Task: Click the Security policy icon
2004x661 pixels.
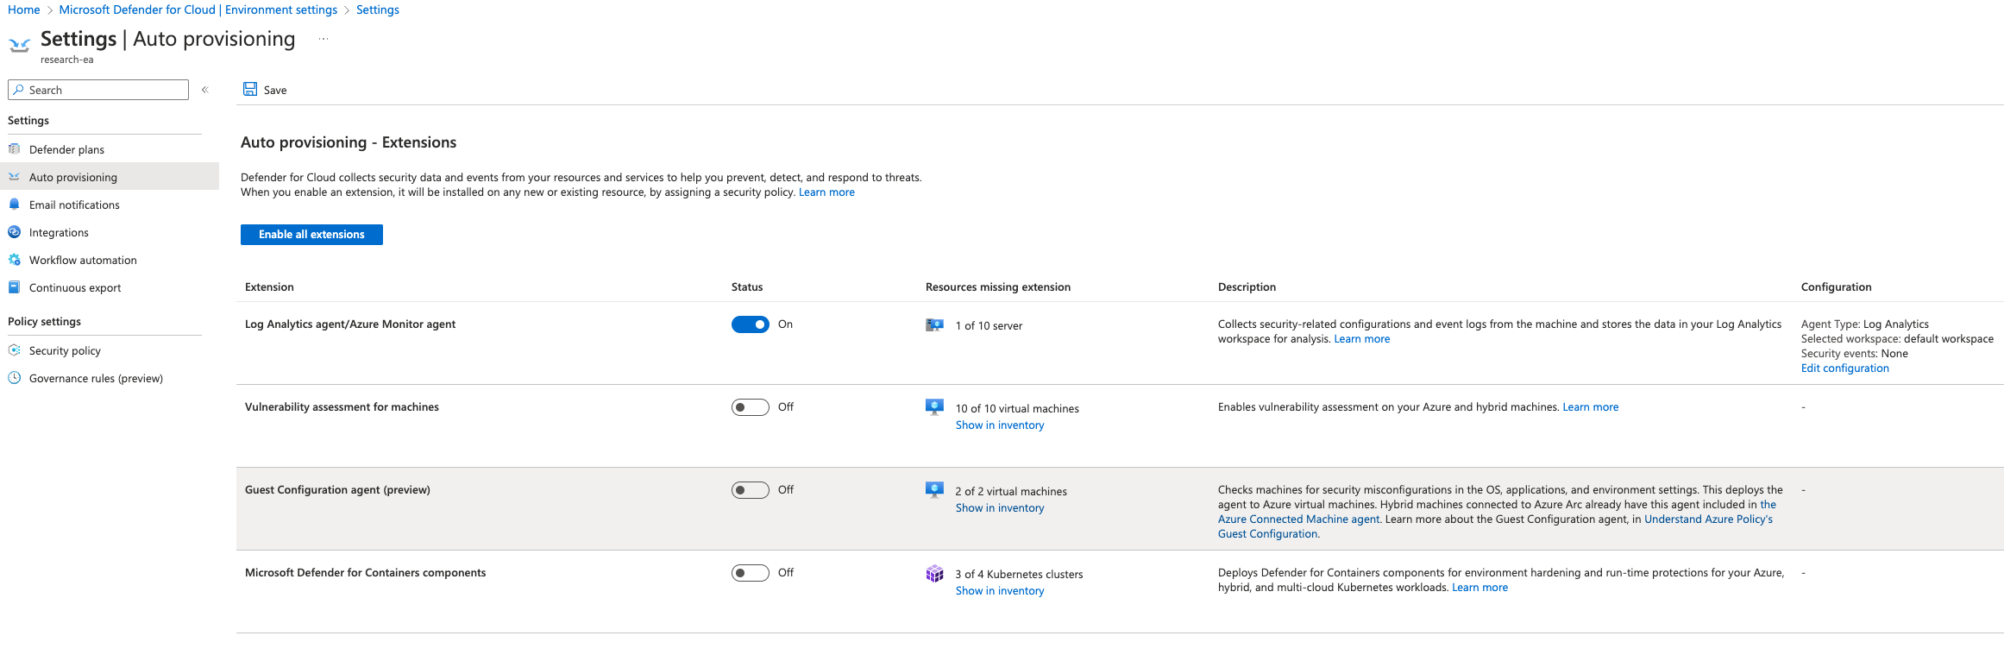Action: pyautogui.click(x=15, y=350)
